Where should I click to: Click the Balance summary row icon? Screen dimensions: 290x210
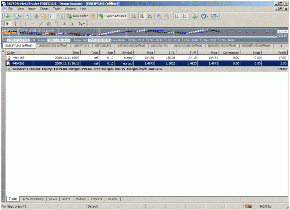click(8, 69)
